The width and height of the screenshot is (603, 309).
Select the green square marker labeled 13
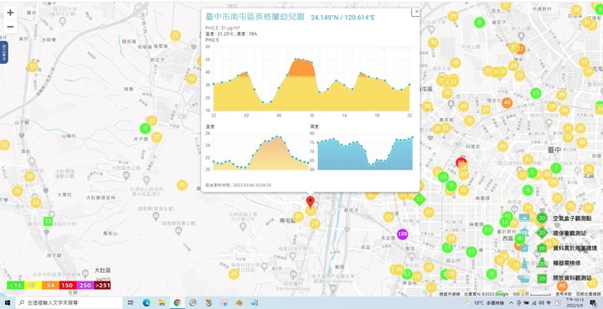click(x=48, y=221)
